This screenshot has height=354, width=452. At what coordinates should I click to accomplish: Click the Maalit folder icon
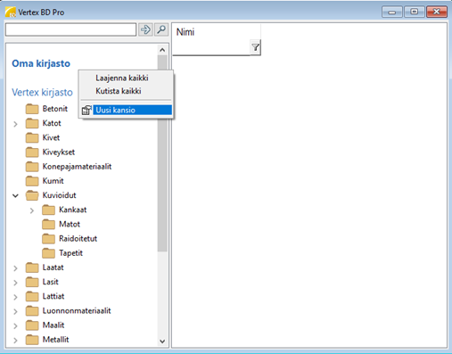point(32,325)
